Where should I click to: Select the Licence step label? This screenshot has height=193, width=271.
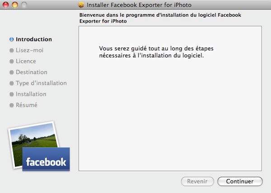pyautogui.click(x=26, y=61)
